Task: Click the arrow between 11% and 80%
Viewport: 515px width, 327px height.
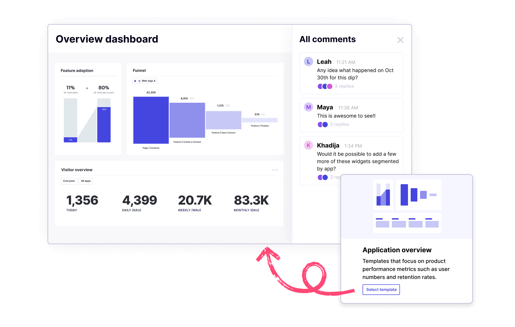Action: tap(87, 88)
